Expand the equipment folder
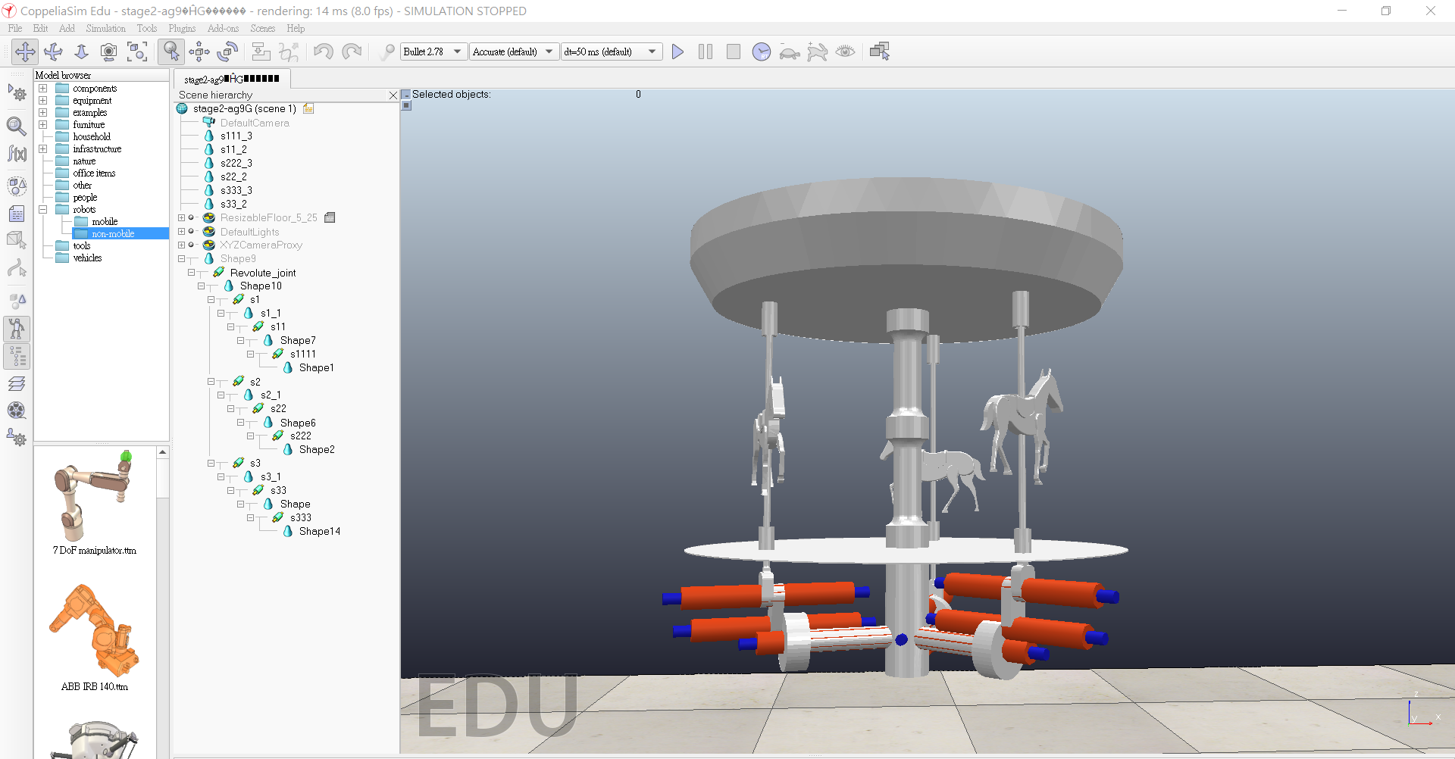This screenshot has width=1455, height=759. pos(43,100)
